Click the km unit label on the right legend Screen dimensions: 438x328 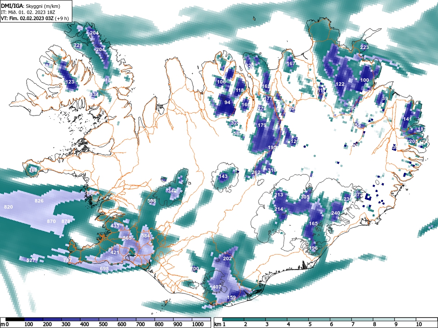coord(218,325)
